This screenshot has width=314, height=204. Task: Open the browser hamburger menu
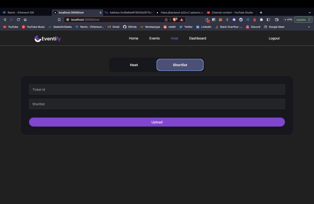click(309, 19)
